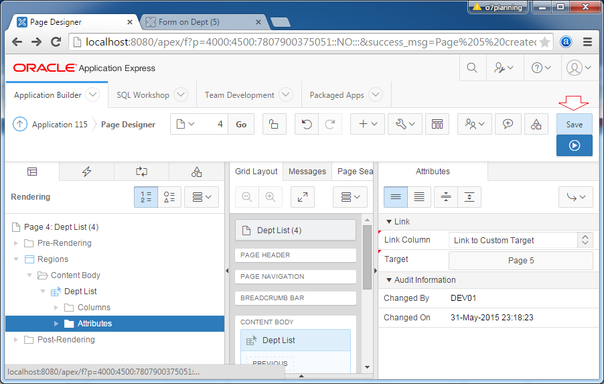The width and height of the screenshot is (604, 384).
Task: Expand the Application Builder dropdown arrow
Action: click(x=92, y=94)
